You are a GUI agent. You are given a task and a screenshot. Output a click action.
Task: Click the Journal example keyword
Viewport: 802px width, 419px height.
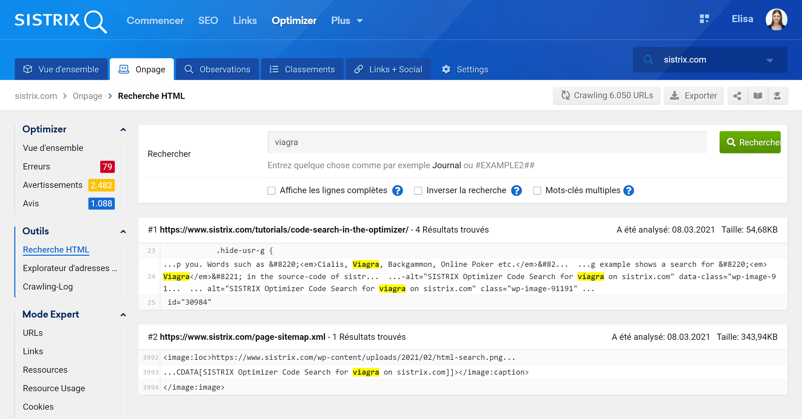tap(446, 165)
